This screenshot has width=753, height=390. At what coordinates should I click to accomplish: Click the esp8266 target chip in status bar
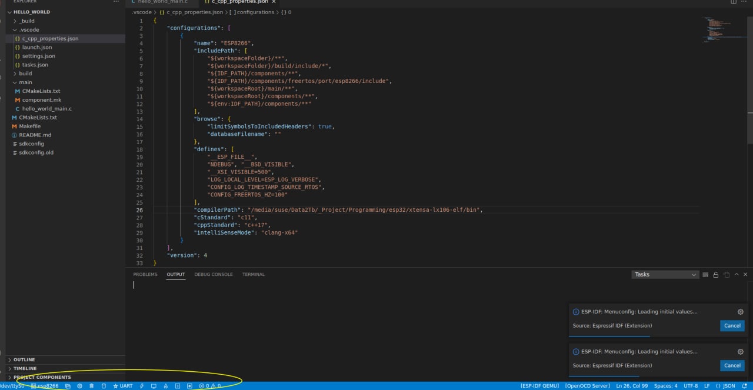45,386
